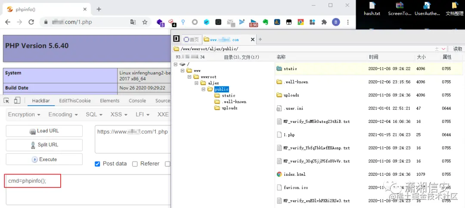
Task: Open hash.txt on the desktop
Action: coord(372,9)
